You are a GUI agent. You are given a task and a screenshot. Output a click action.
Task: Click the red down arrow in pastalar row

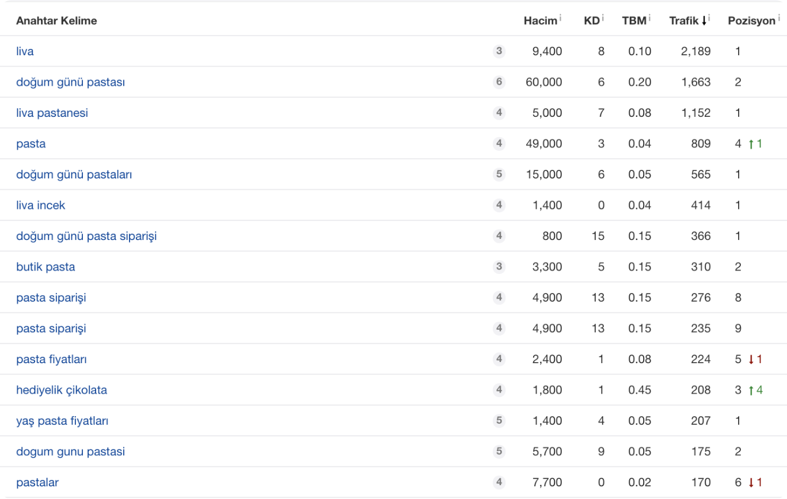751,482
